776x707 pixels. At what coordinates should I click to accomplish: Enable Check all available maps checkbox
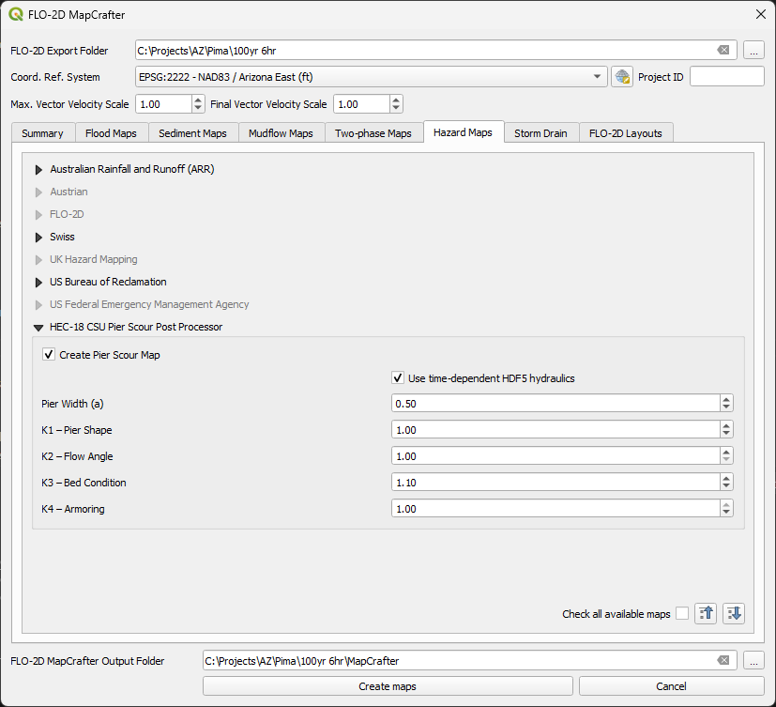coord(682,614)
